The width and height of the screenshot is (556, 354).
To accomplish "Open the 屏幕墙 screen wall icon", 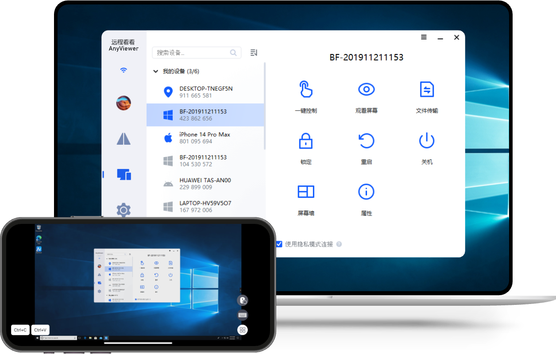I will [x=305, y=192].
